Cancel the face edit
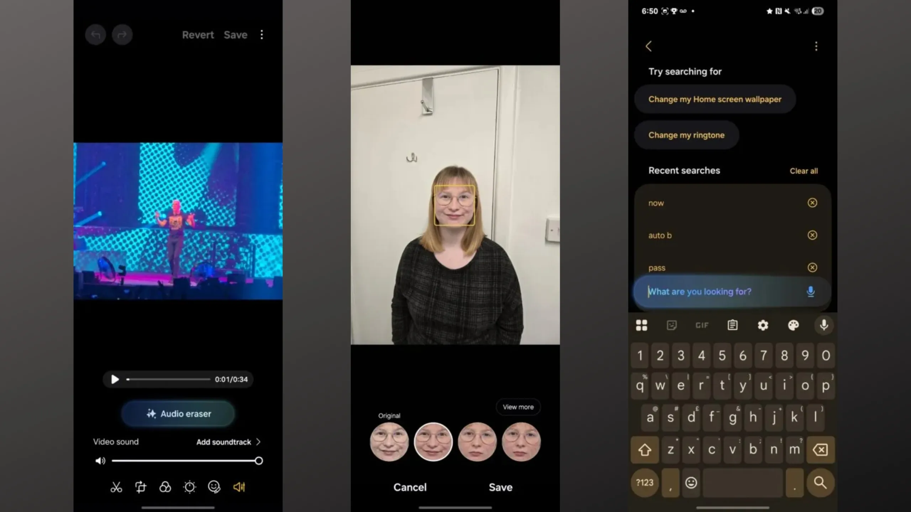911x512 pixels. pyautogui.click(x=410, y=487)
